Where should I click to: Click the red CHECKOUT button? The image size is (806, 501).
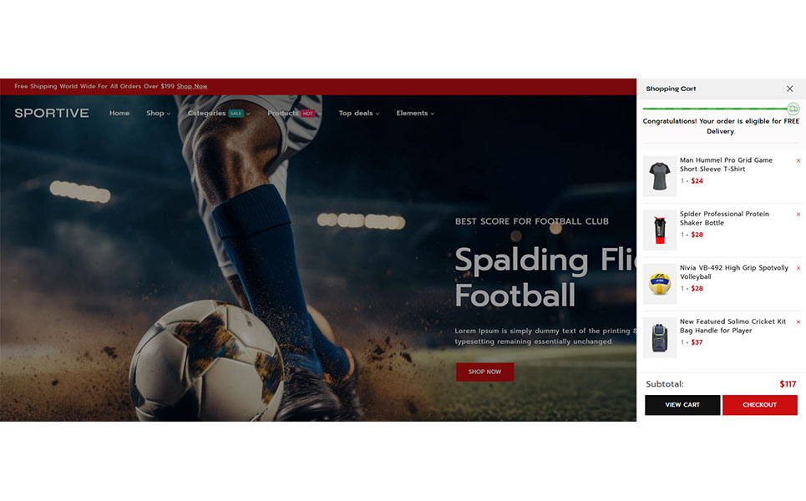760,405
